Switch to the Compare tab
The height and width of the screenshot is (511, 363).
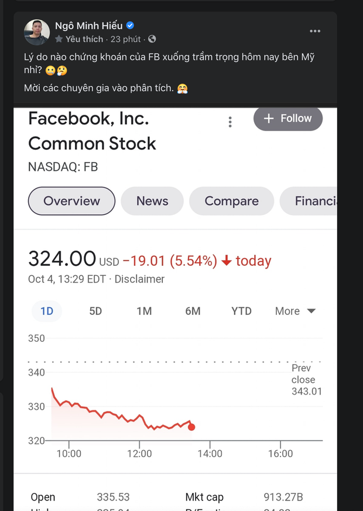231,201
